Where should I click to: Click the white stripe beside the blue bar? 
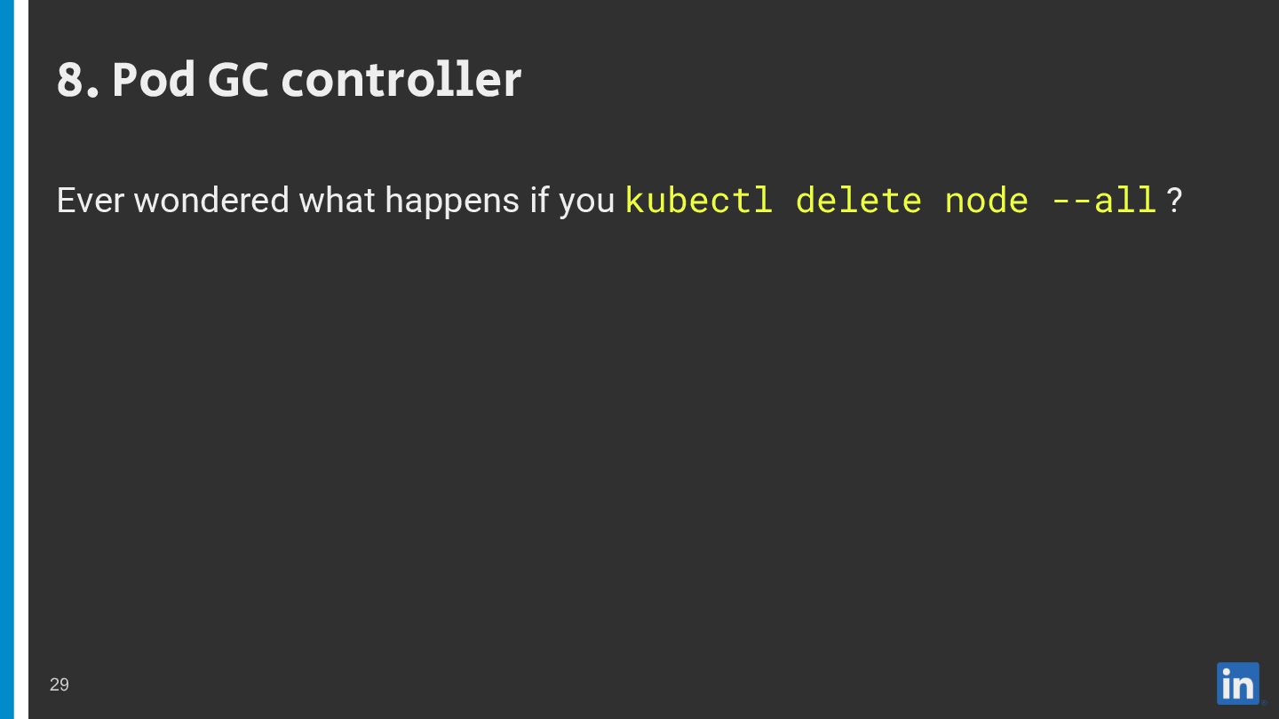coord(21,359)
